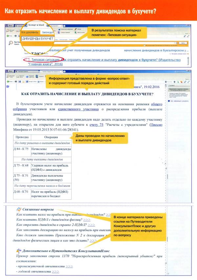Open >>> after 'как это делать?'
Image resolution: width=197 pixels, height=280 pixels.
click(x=93, y=241)
